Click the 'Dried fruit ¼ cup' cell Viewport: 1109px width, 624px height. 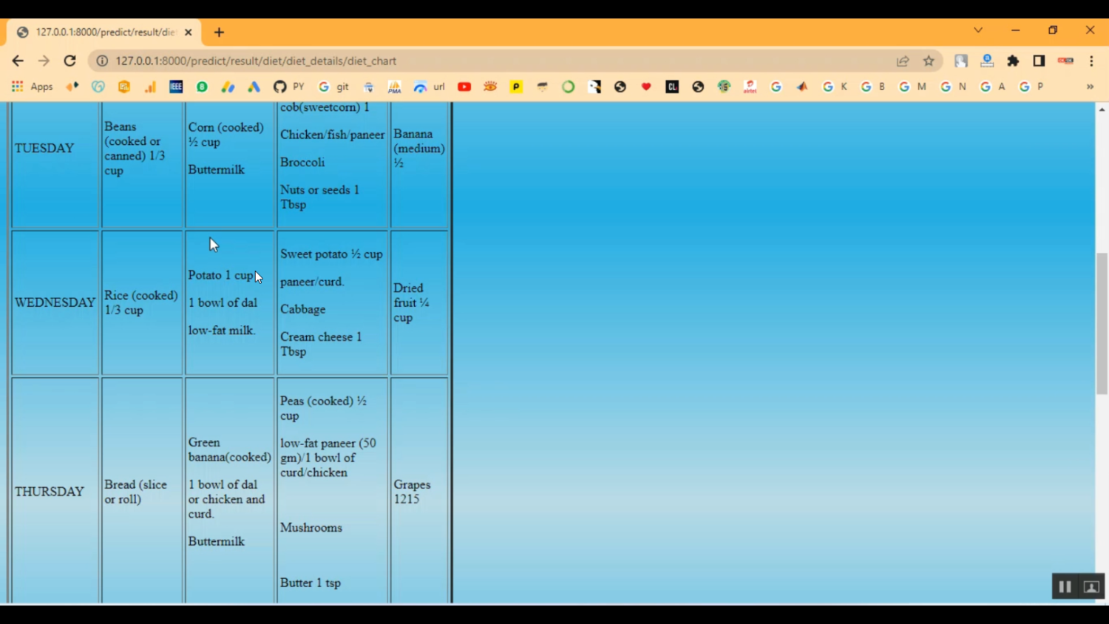[x=419, y=302]
